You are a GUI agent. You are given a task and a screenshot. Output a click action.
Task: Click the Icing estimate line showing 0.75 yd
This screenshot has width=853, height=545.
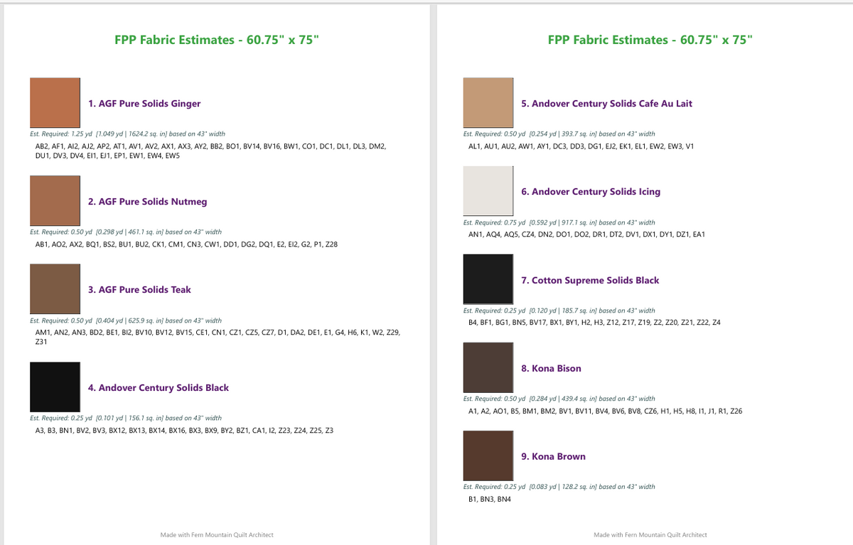[x=559, y=222]
